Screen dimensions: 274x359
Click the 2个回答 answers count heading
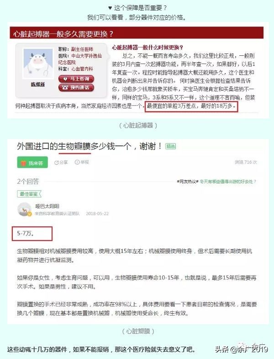tap(28, 182)
